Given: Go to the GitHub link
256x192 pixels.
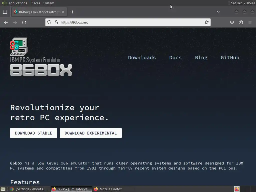Looking at the screenshot, I should click(x=230, y=58).
